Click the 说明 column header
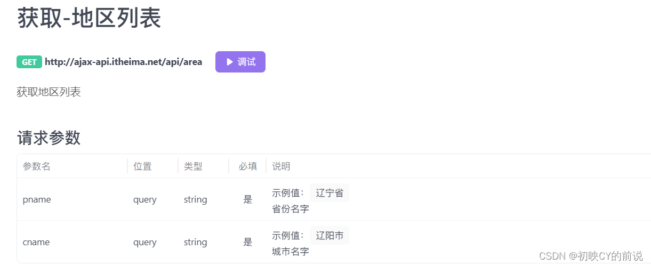The height and width of the screenshot is (266, 651). pyautogui.click(x=282, y=166)
